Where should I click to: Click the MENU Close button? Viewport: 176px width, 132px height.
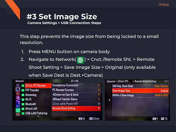click(x=94, y=119)
